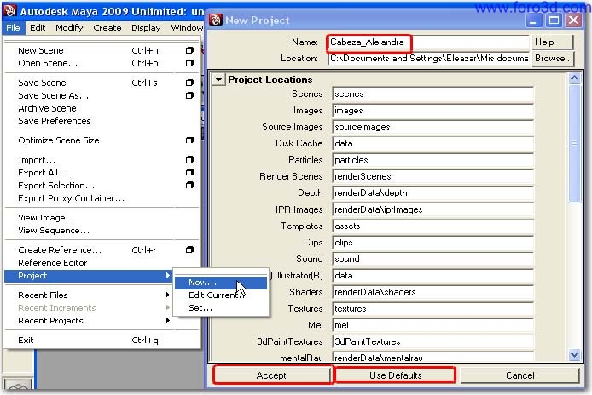Click the 3dPaintTextures field

click(432, 341)
